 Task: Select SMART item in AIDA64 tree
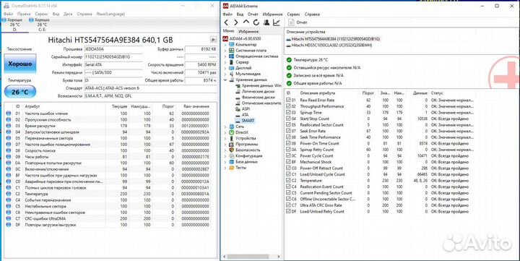click(248, 121)
